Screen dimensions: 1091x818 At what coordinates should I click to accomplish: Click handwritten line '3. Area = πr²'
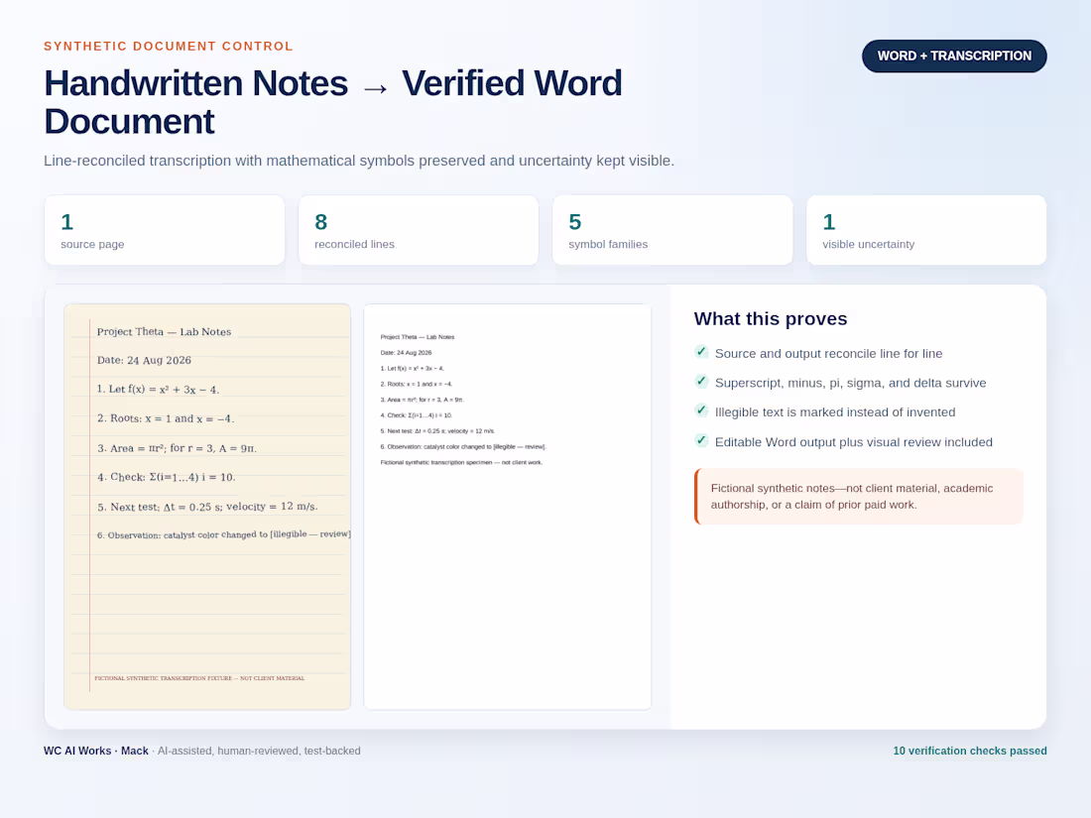click(x=177, y=448)
